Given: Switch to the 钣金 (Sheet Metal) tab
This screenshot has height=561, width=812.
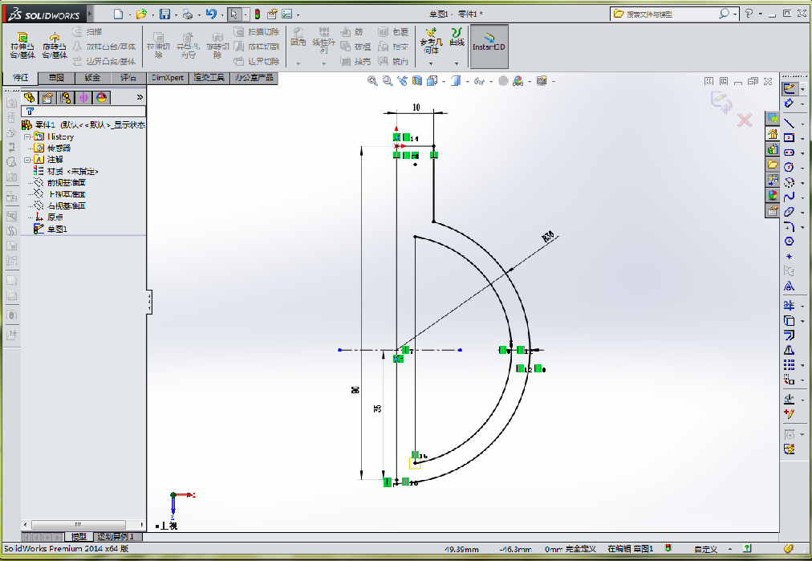Looking at the screenshot, I should pyautogui.click(x=93, y=78).
